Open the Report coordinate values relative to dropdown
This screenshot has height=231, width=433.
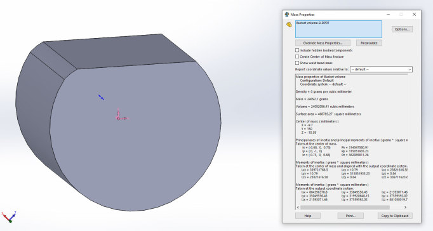(381, 69)
